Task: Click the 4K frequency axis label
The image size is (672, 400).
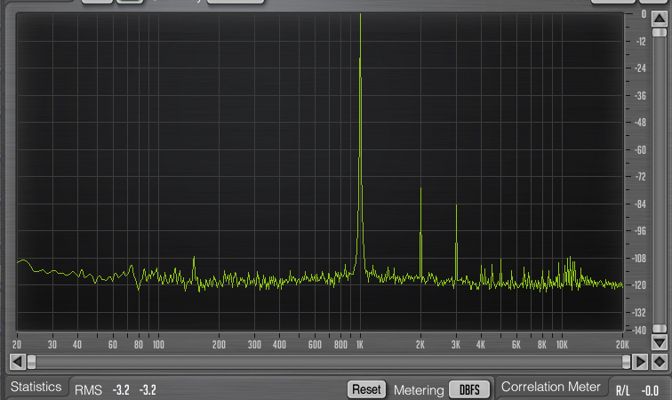Action: point(480,345)
